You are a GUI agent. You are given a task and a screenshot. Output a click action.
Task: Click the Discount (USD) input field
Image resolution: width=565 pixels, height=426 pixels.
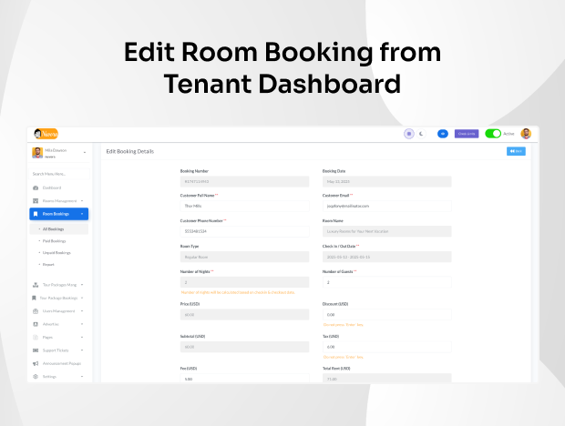point(386,314)
